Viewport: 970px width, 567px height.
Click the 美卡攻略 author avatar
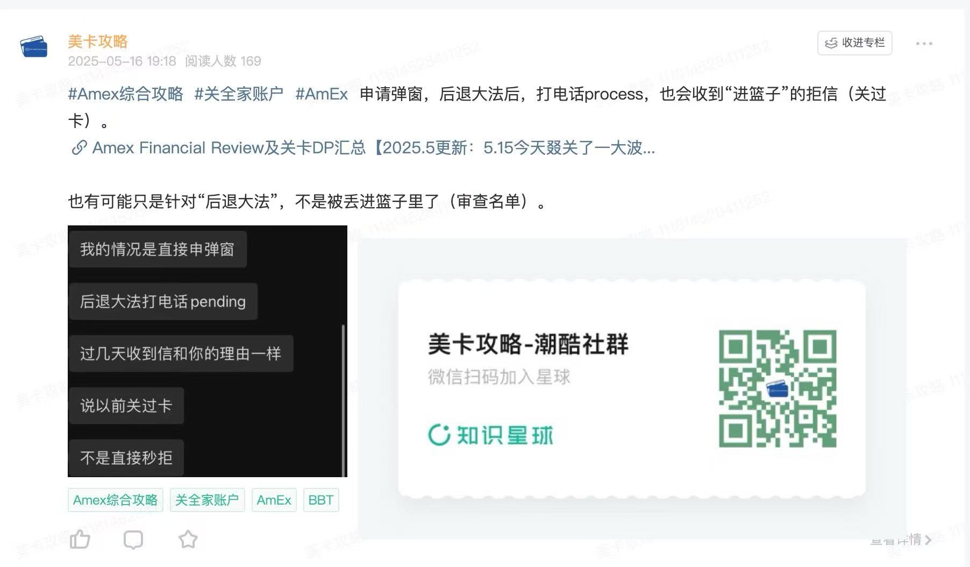33,47
